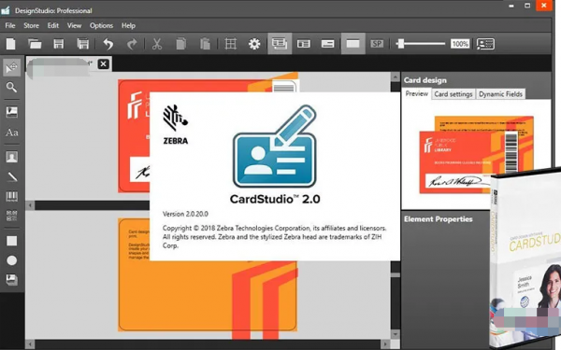Click the Zebra logo in About dialog
The image size is (561, 350).
pyautogui.click(x=176, y=125)
